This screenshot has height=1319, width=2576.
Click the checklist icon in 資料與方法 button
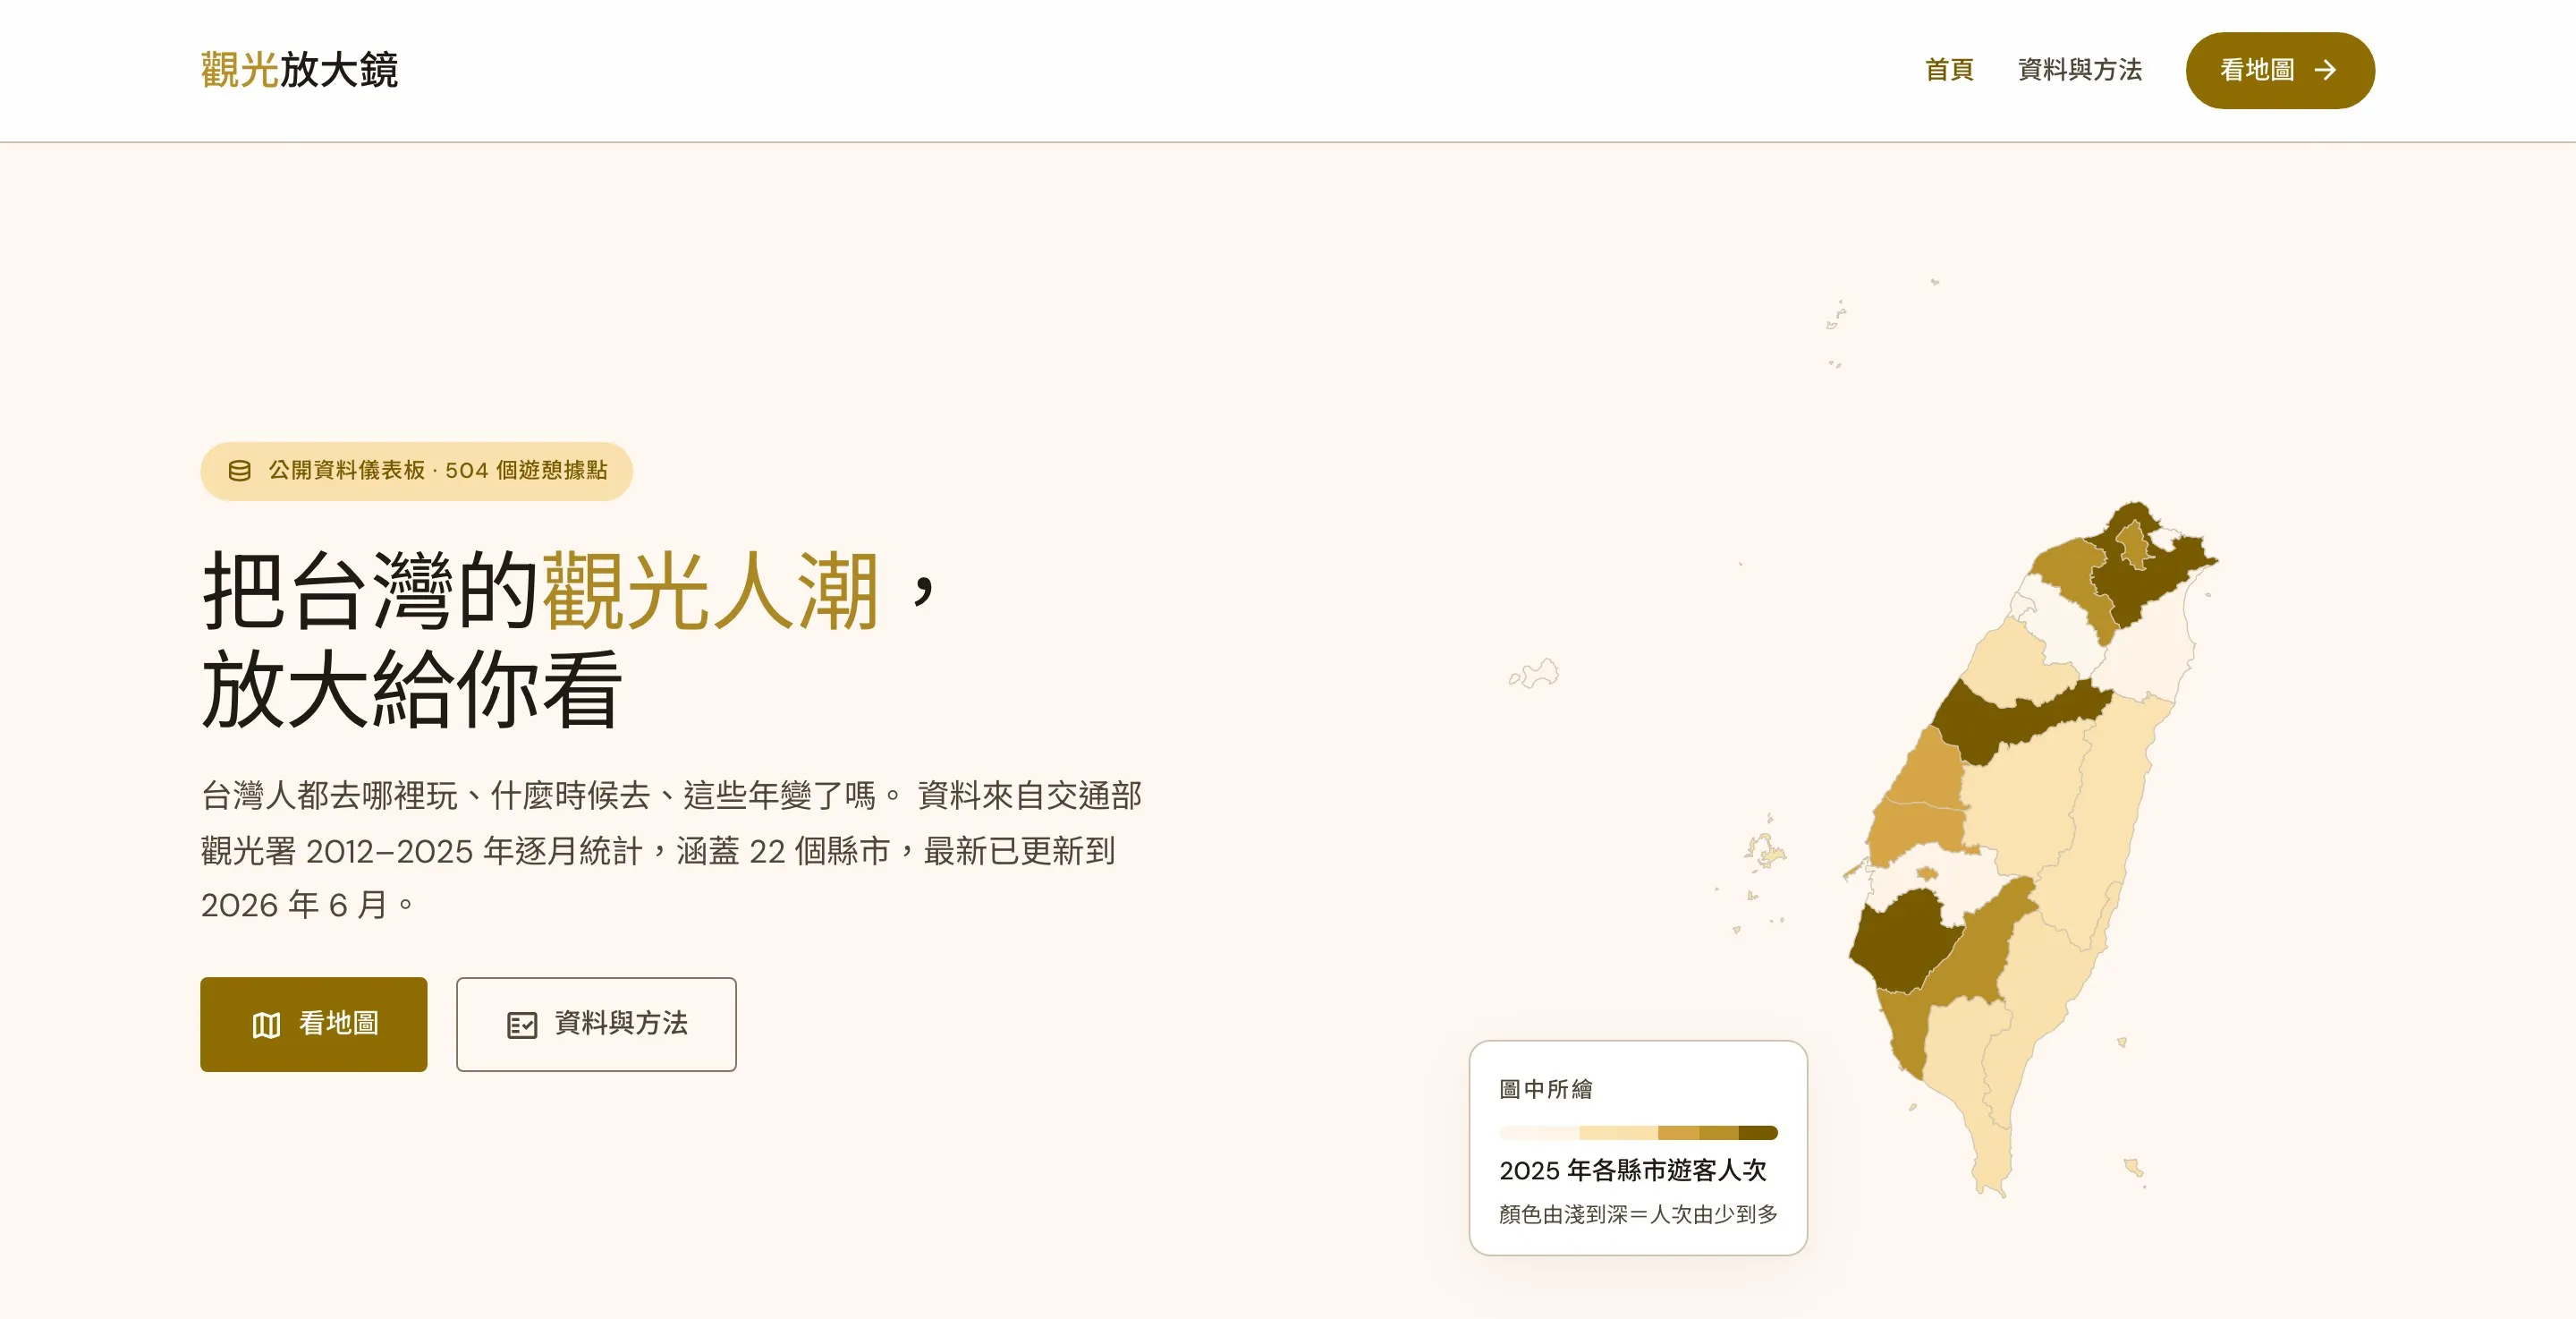point(522,1025)
